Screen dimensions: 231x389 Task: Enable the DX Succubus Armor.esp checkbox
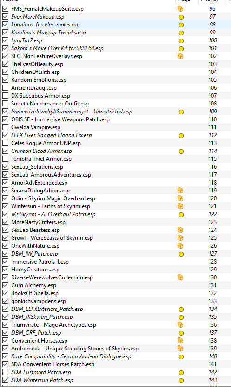tap(5, 96)
